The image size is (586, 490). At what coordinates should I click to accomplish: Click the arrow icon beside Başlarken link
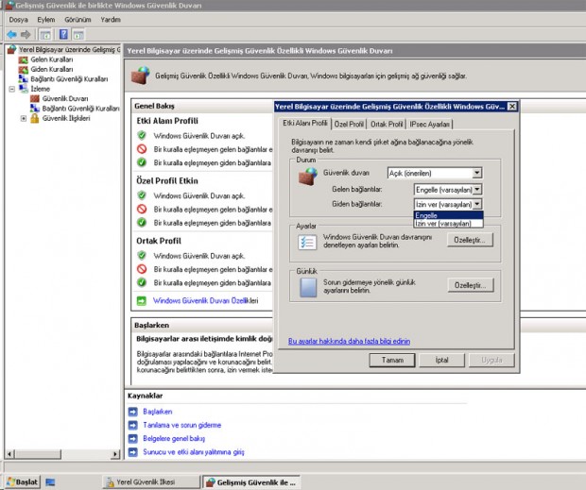pos(132,412)
